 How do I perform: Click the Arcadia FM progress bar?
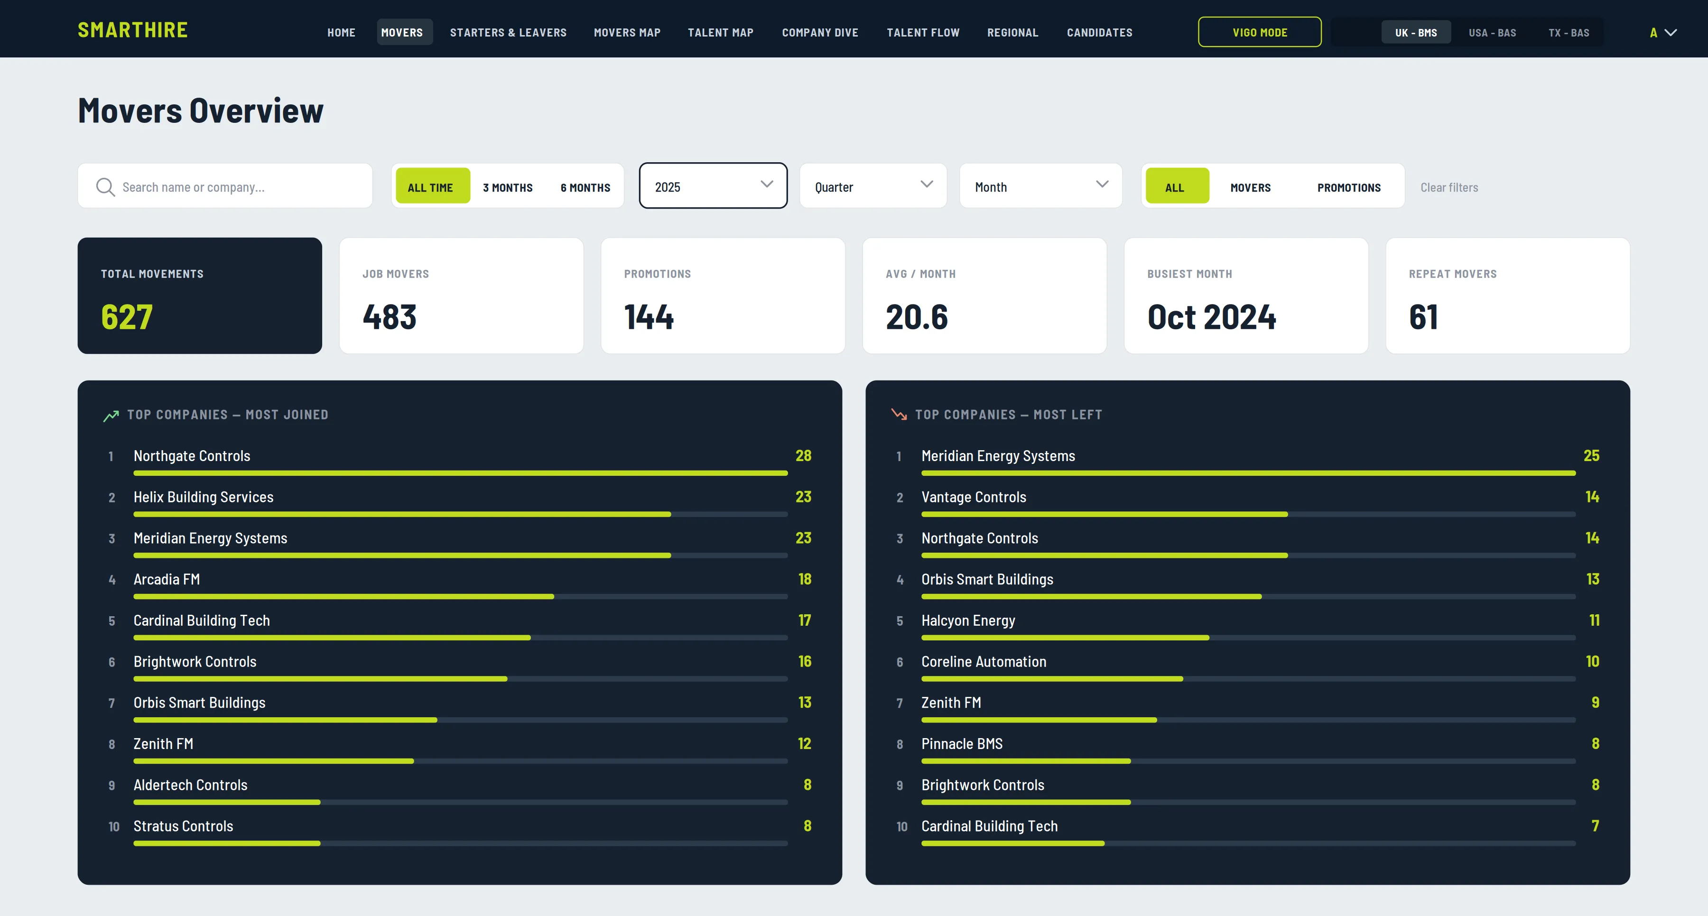(461, 597)
